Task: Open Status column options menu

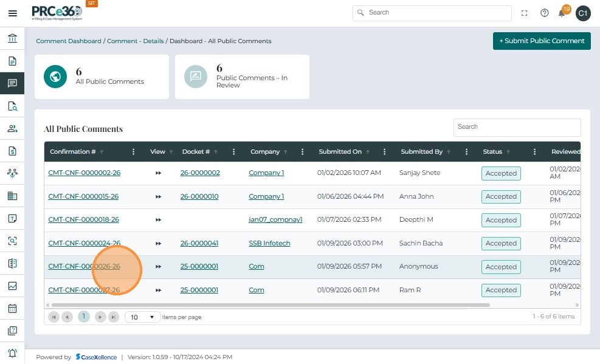Action: coord(534,152)
